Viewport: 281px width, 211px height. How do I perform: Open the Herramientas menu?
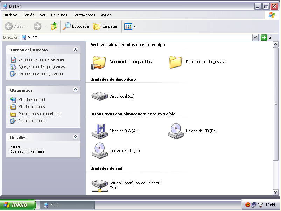(x=84, y=15)
